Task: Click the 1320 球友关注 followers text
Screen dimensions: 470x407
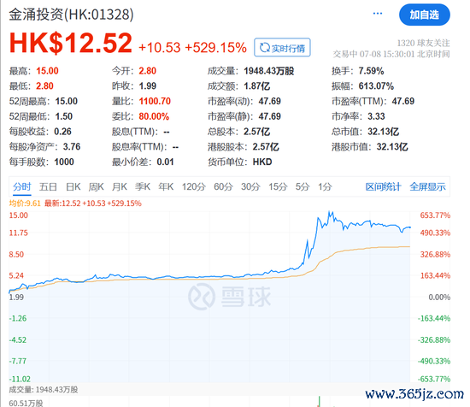Action: coord(423,44)
